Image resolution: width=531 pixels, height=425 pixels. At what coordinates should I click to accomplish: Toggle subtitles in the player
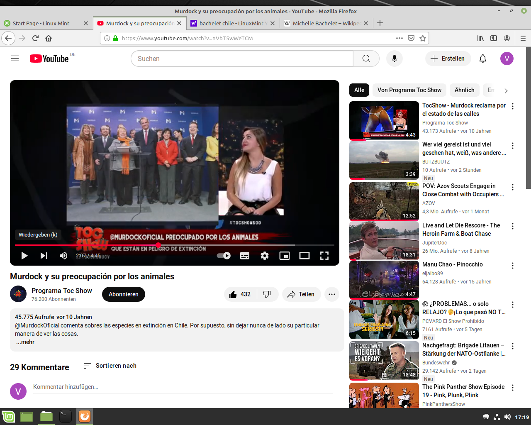pyautogui.click(x=245, y=256)
